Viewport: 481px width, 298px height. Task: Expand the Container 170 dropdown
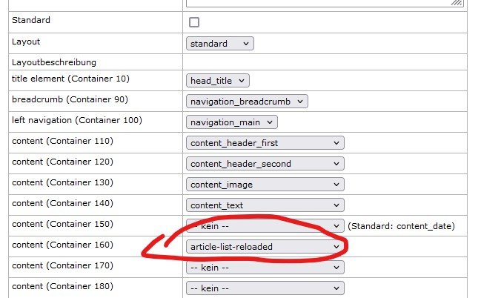click(x=265, y=267)
